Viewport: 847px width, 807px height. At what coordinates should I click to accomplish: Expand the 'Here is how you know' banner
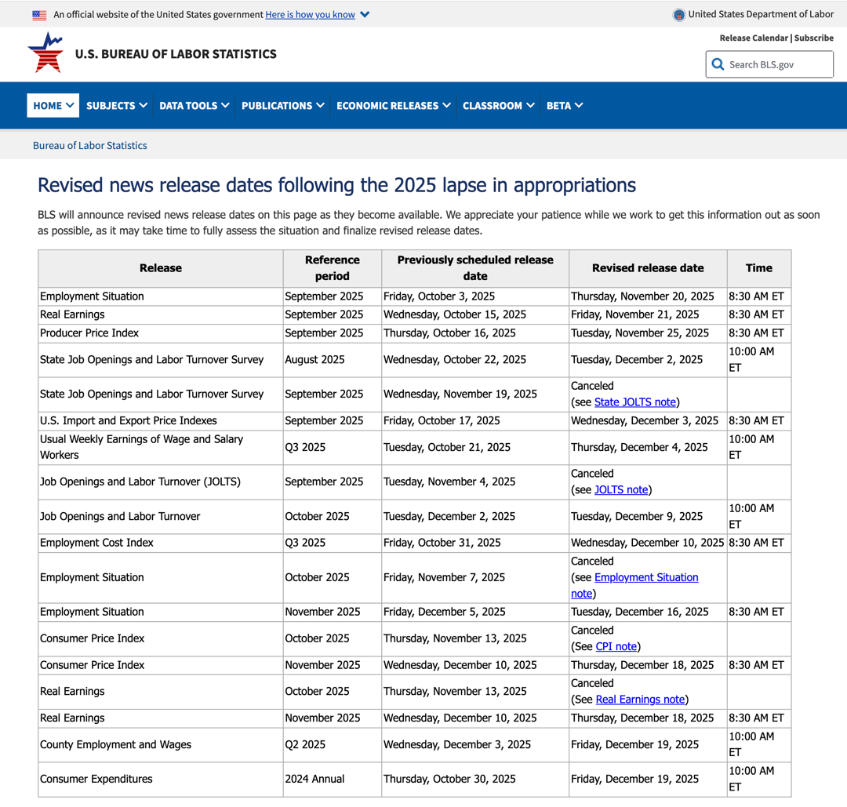(310, 14)
